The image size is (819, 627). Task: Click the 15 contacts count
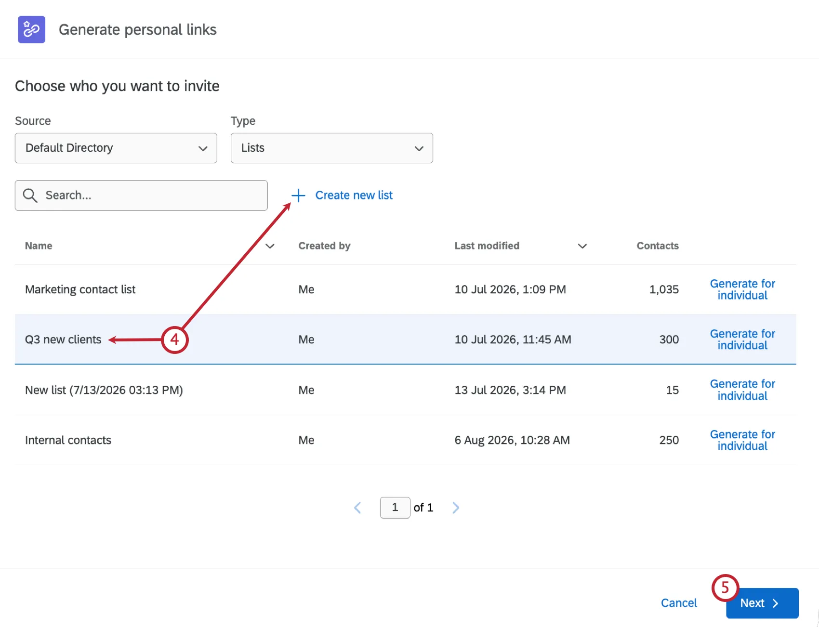coord(673,390)
